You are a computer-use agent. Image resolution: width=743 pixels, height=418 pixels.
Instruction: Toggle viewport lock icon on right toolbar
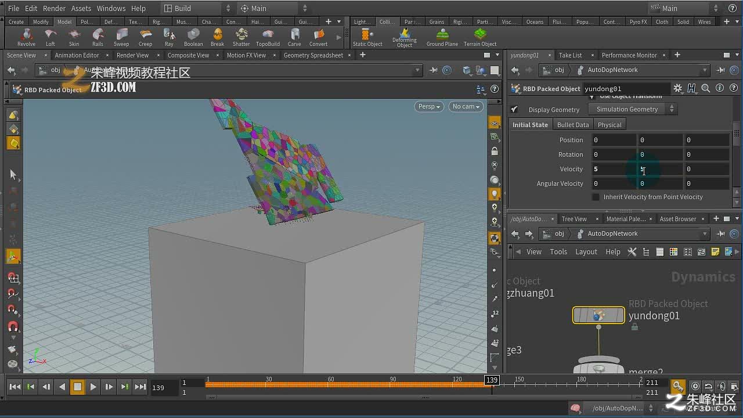[495, 151]
